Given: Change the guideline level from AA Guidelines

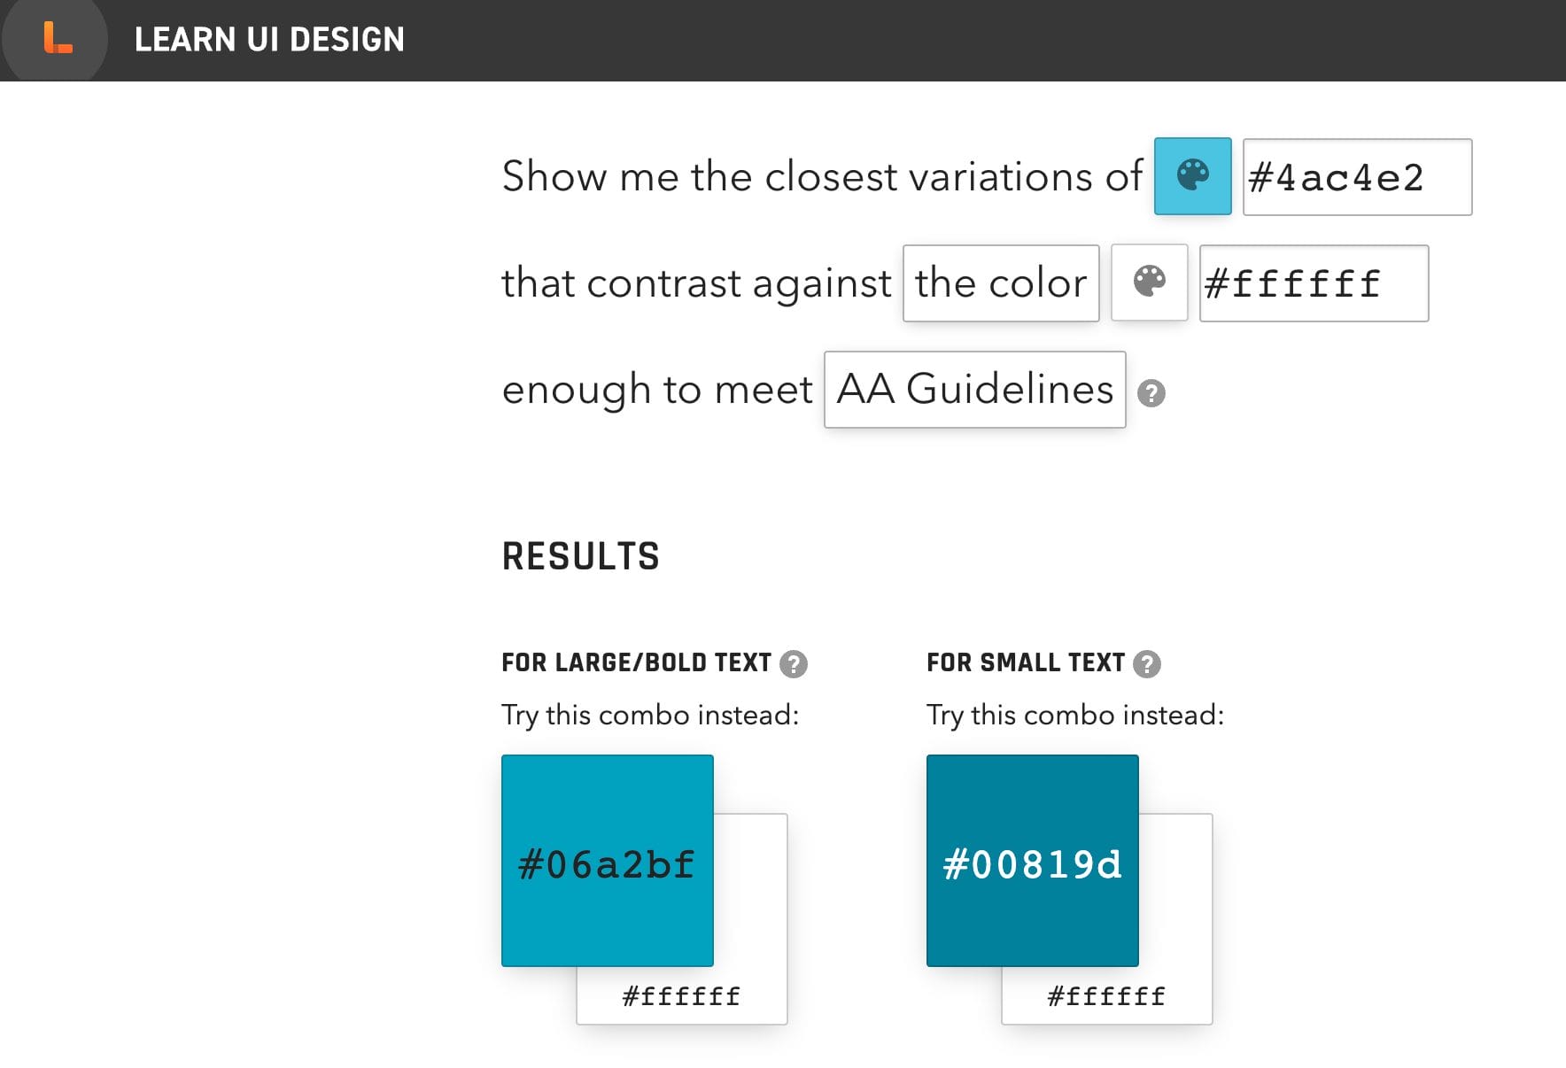Looking at the screenshot, I should [x=974, y=388].
